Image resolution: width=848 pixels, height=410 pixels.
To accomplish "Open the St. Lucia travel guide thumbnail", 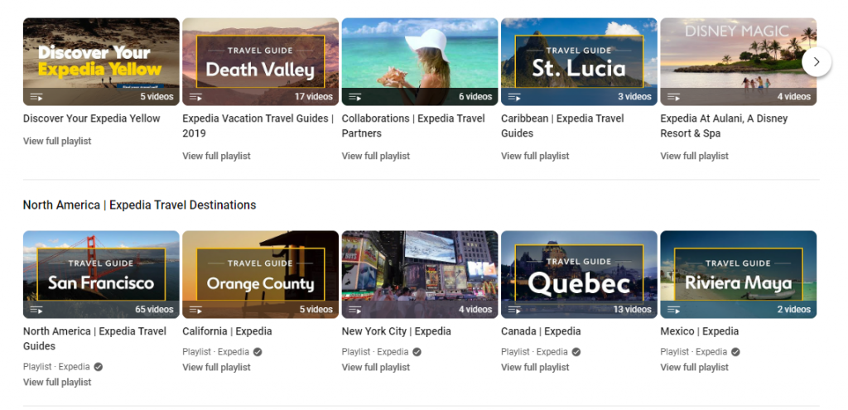I will coord(579,61).
